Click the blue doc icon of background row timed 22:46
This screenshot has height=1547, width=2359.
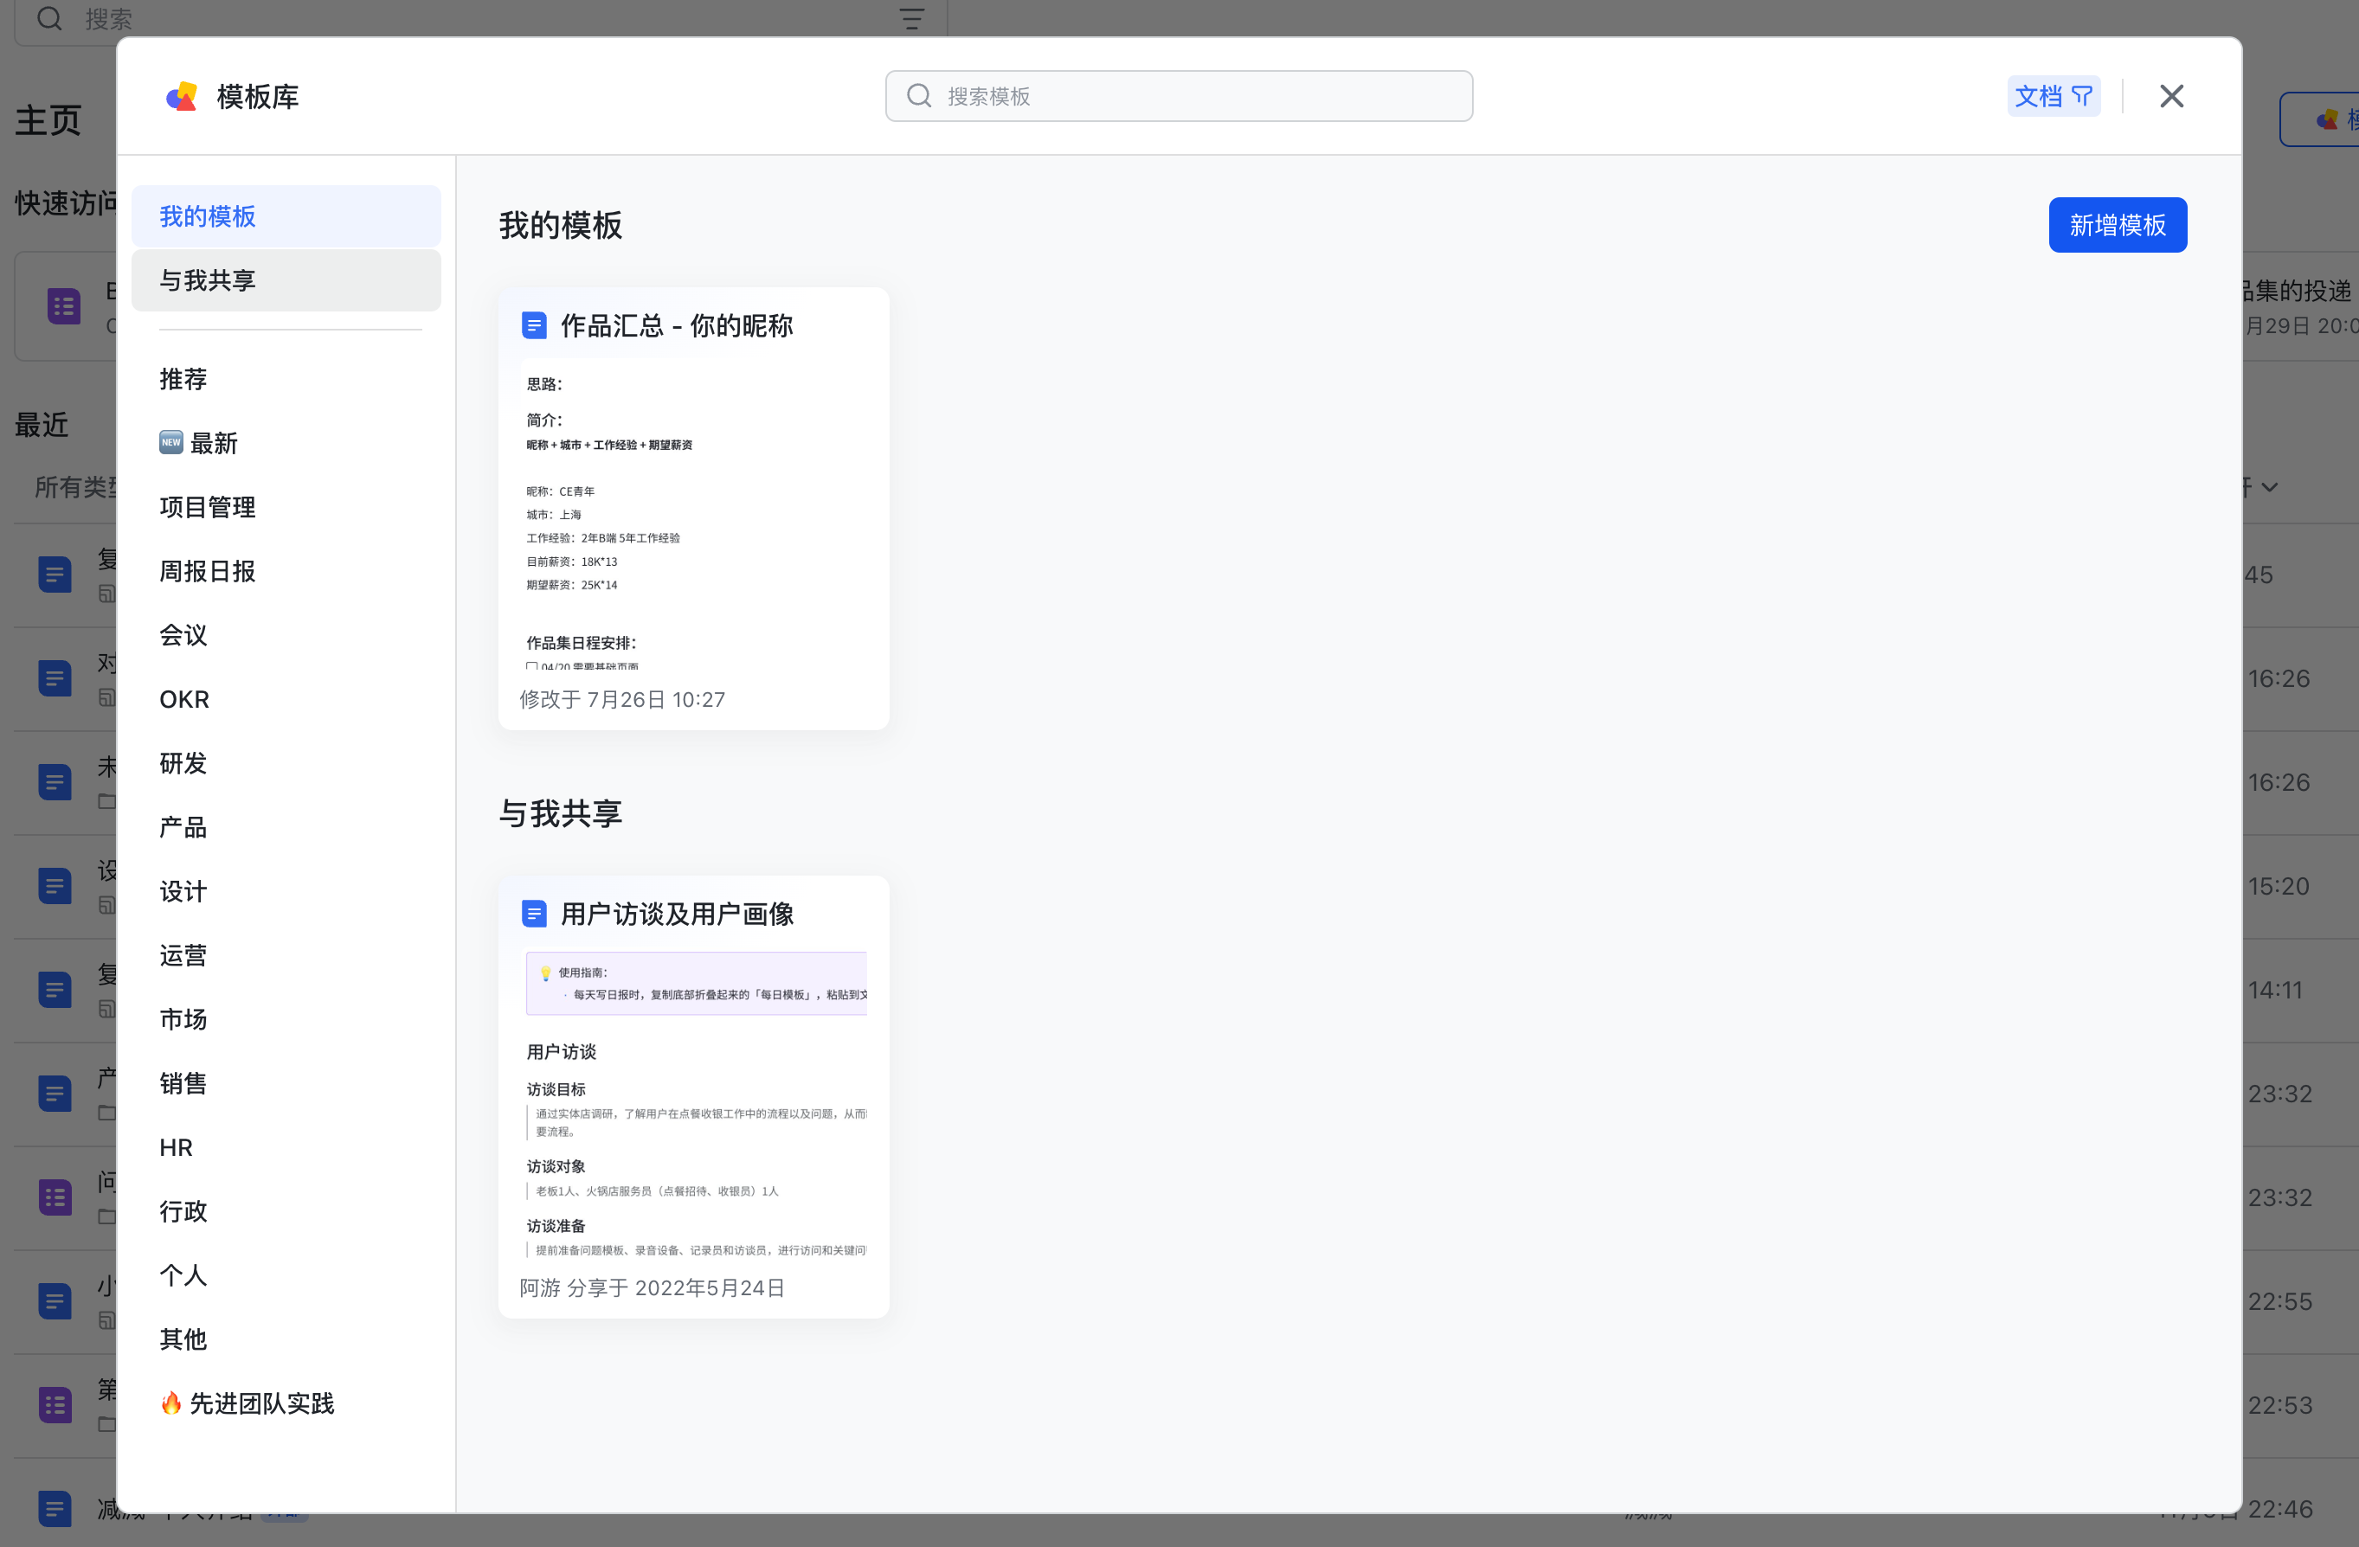pyautogui.click(x=55, y=1508)
